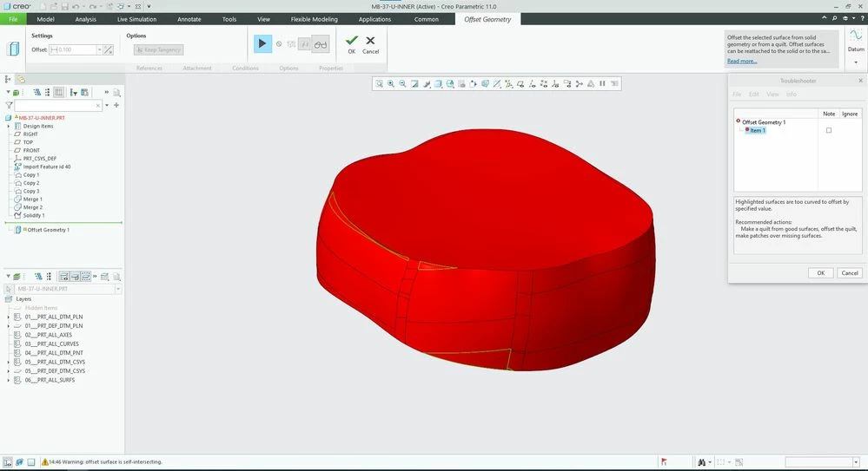Expand the 05__PRT_ALL_DTM_CSYS layer
868x471 pixels.
pyautogui.click(x=9, y=362)
